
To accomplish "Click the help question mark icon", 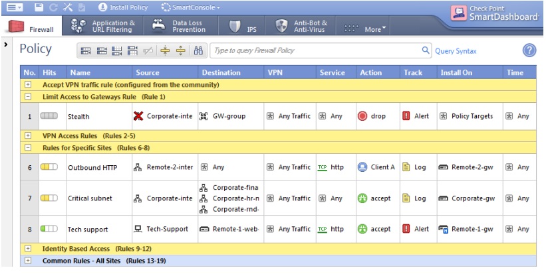I will pyautogui.click(x=529, y=50).
